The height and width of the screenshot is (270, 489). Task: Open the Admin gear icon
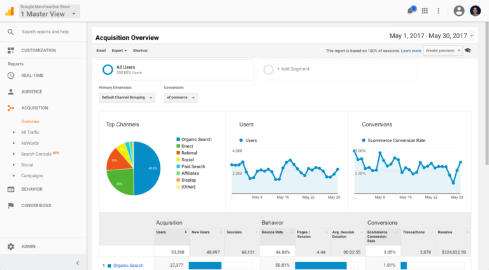coord(11,246)
